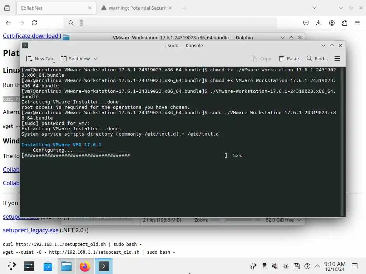Expand hidden system tray icons arrow

coord(317,266)
